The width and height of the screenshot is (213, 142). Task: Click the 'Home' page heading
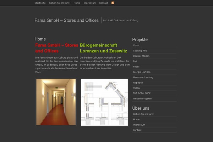40,39
